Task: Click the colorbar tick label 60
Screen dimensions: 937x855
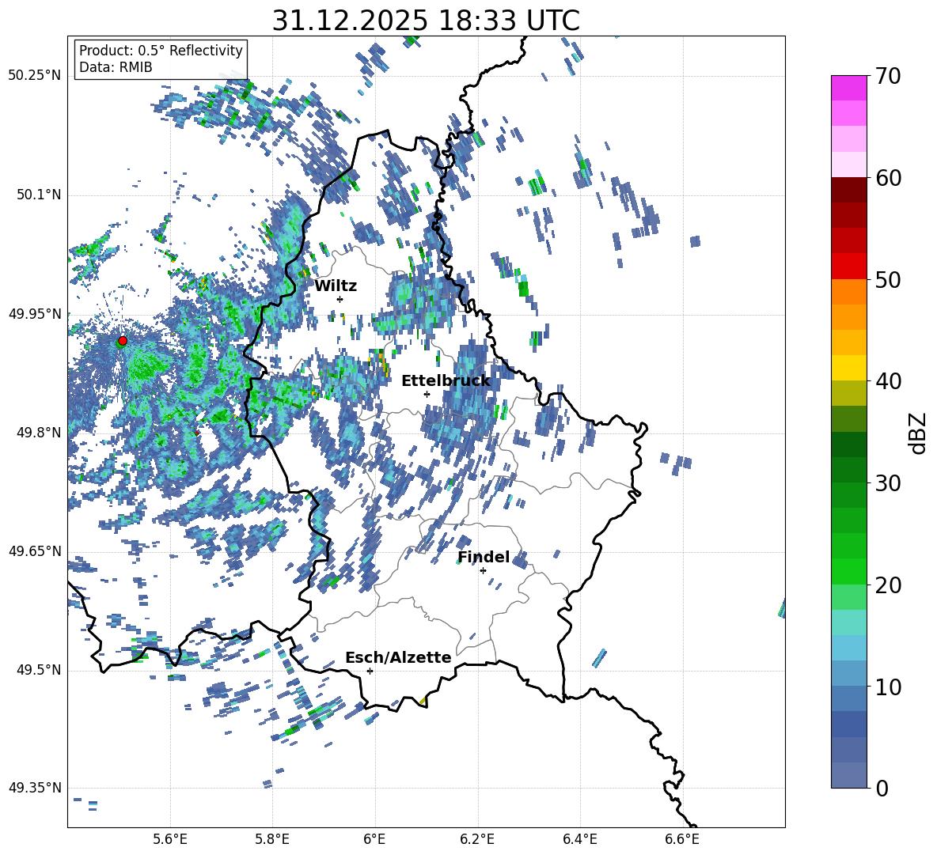Action: 888,178
